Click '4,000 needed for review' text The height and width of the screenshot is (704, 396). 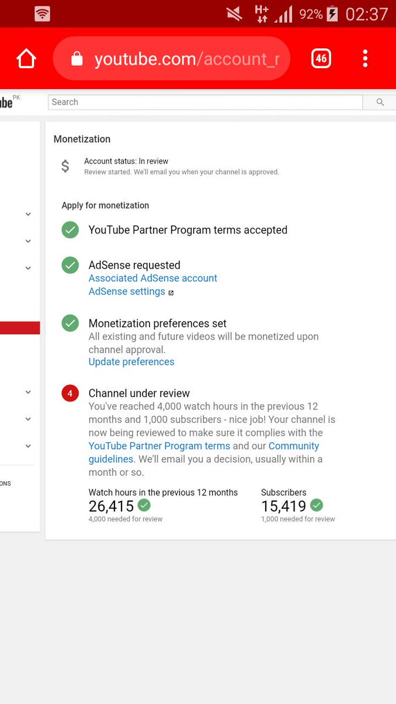126,519
